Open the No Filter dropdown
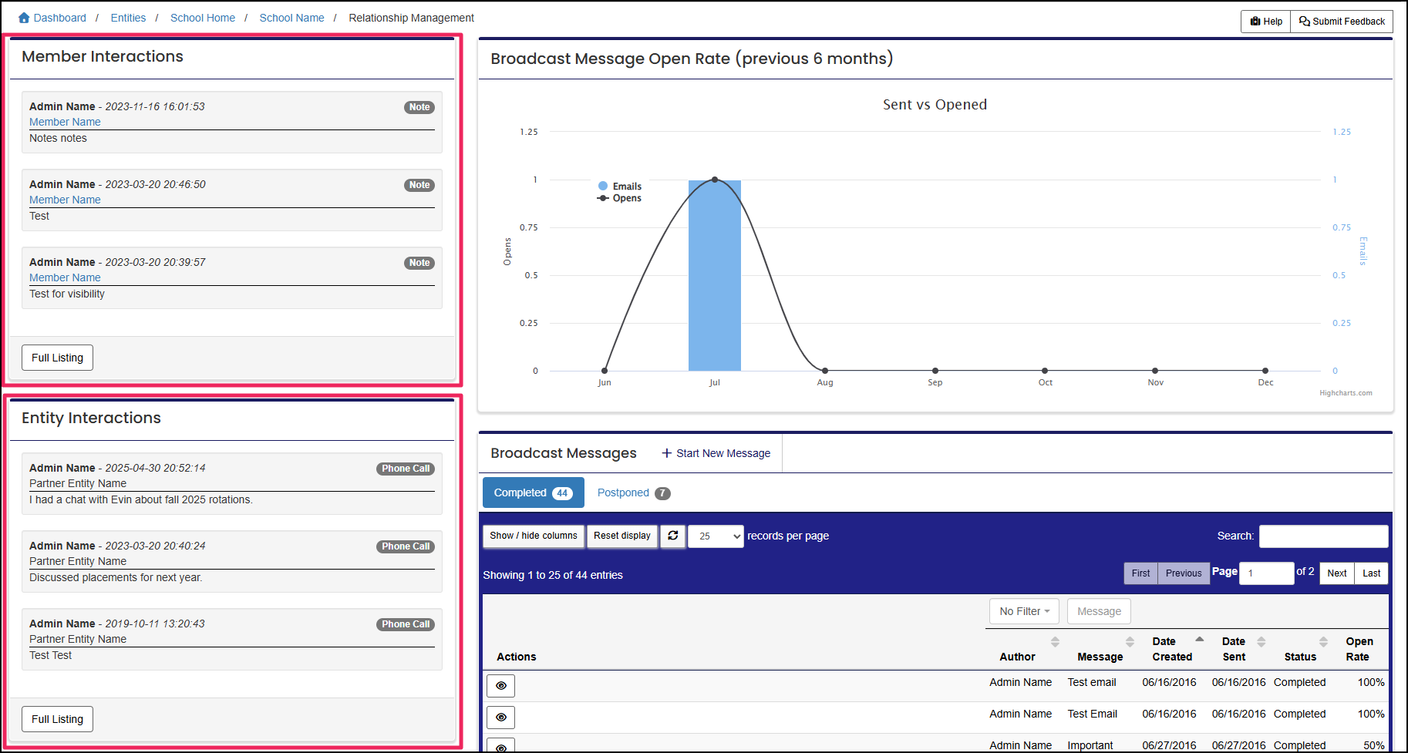This screenshot has width=1408, height=753. point(1023,610)
